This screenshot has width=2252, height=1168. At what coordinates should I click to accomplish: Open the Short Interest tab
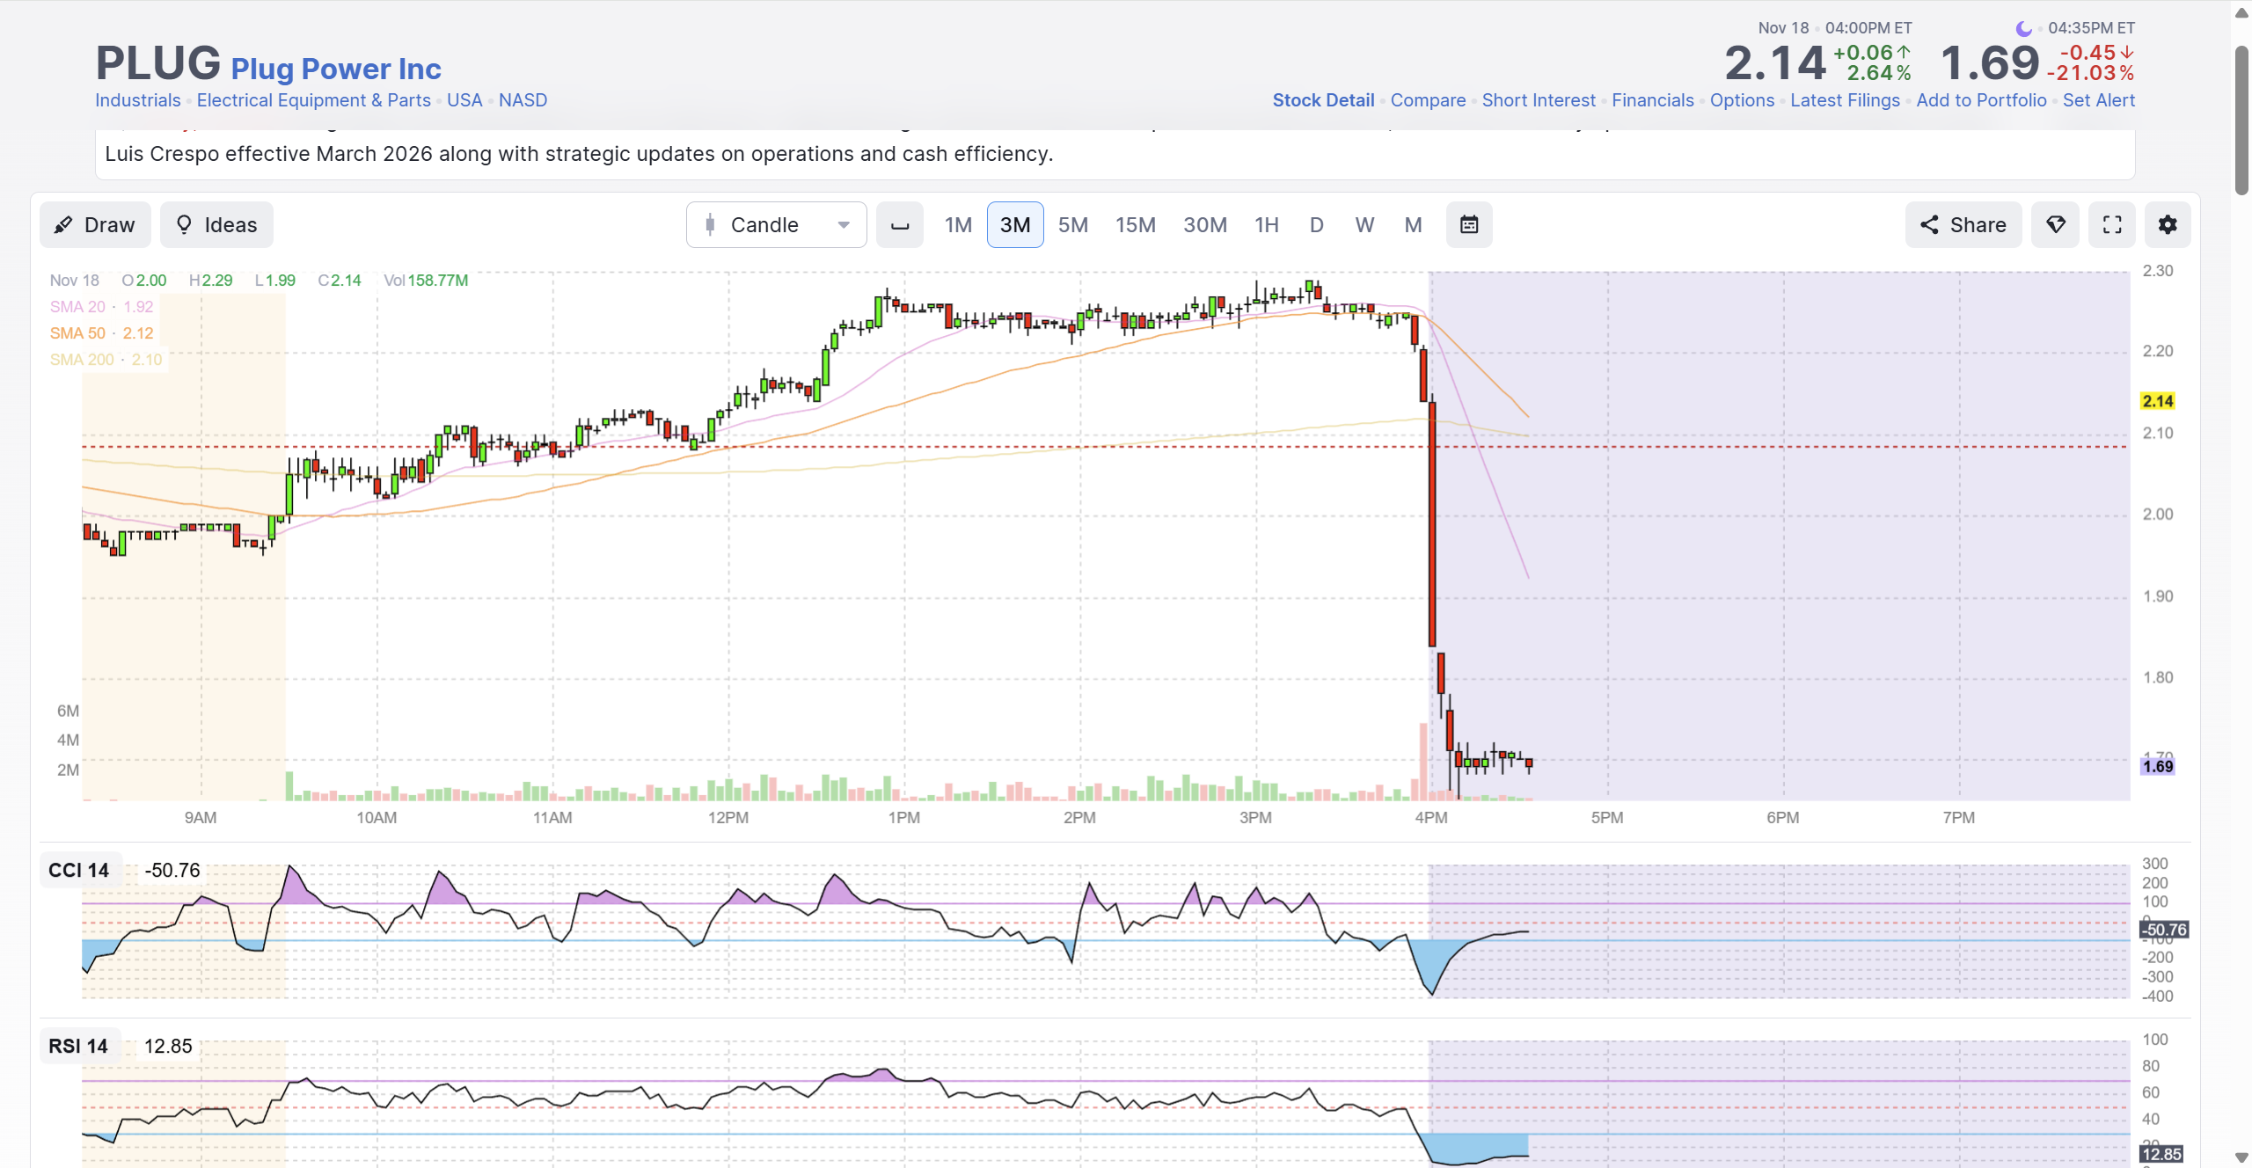[x=1539, y=100]
